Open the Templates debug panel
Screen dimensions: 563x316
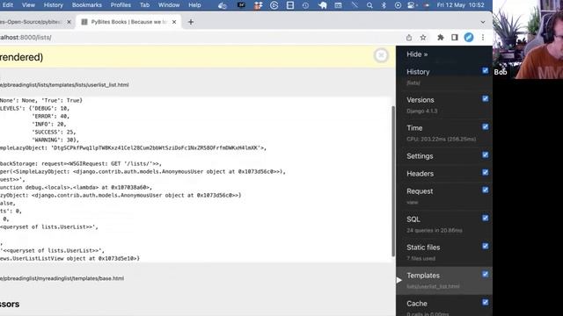(x=423, y=276)
